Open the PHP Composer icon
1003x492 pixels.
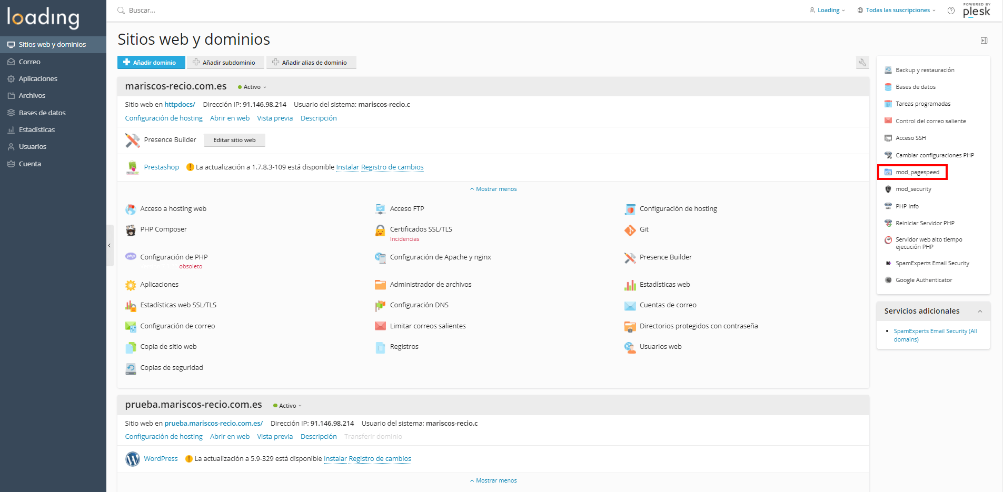point(131,230)
